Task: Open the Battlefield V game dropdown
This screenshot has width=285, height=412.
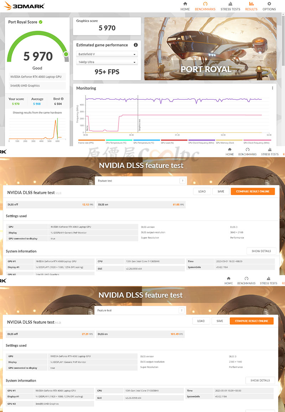Action: [x=107, y=54]
